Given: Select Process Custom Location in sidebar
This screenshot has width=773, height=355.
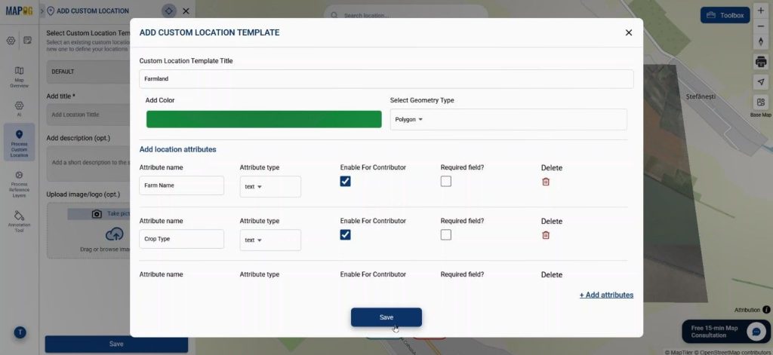Looking at the screenshot, I should click(x=19, y=142).
